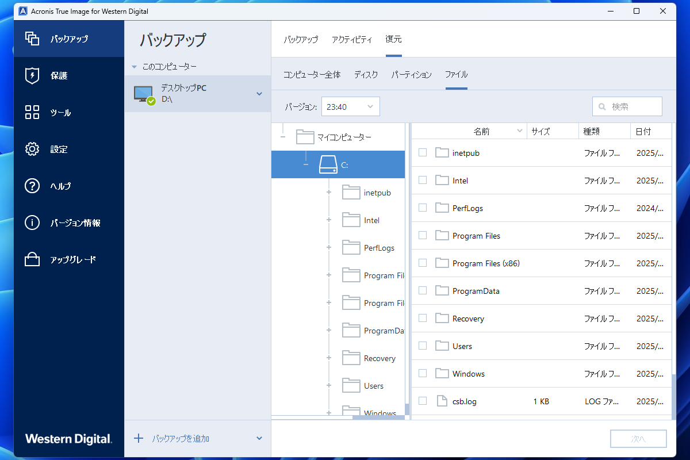This screenshot has height=460, width=690.
Task: Click the search magnifier icon
Action: point(602,106)
